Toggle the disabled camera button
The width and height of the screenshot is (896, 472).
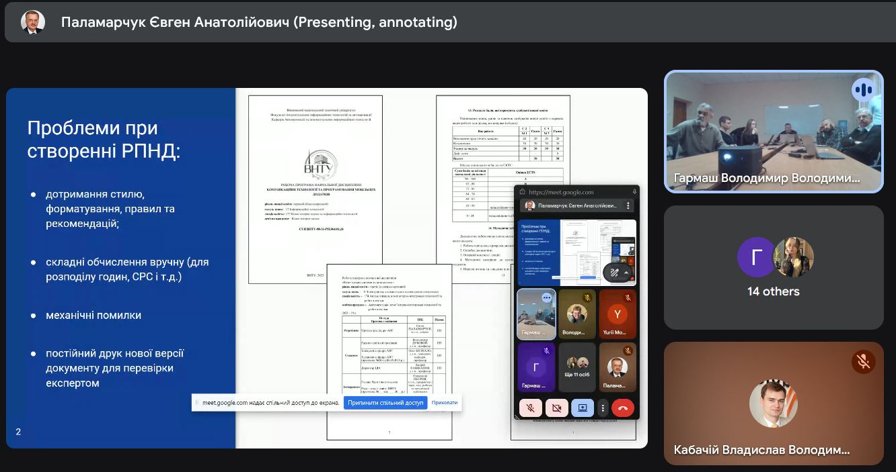(556, 408)
